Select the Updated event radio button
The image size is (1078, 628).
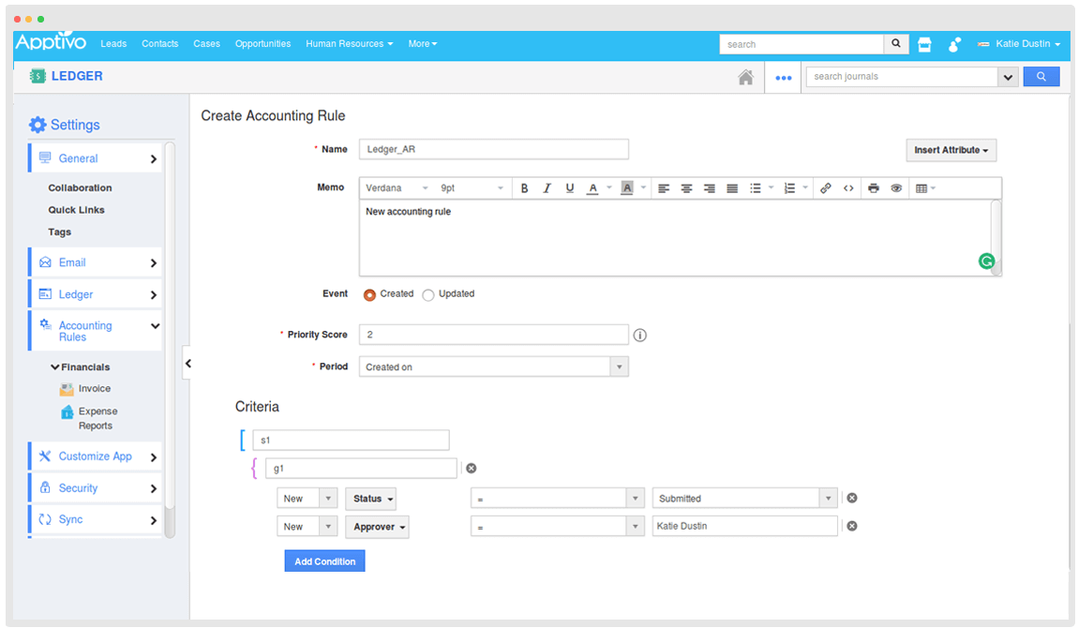(428, 294)
